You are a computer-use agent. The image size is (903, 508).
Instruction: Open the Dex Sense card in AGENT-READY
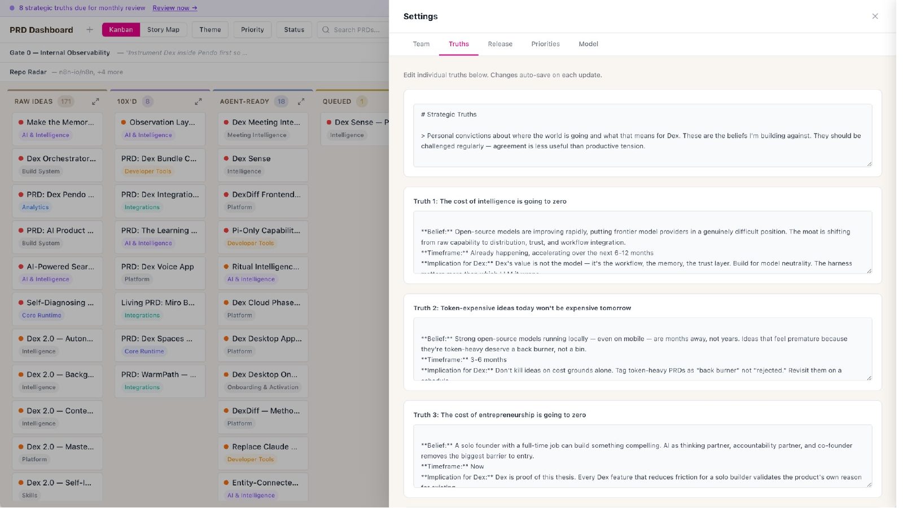263,165
